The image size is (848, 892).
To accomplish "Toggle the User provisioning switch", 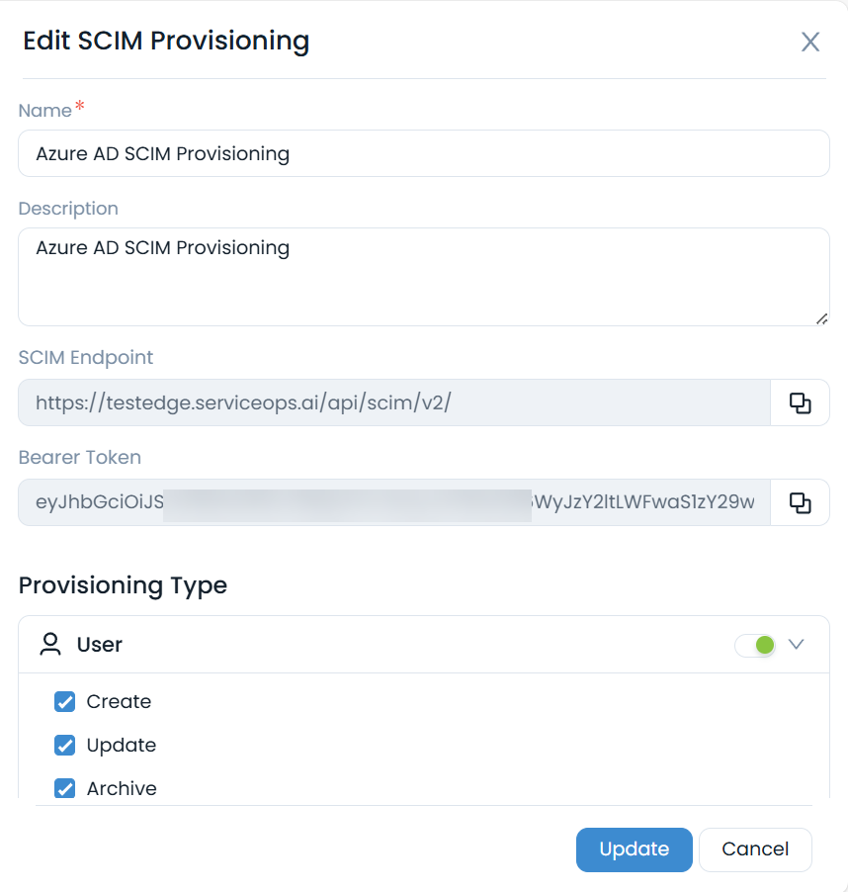I will pos(756,645).
